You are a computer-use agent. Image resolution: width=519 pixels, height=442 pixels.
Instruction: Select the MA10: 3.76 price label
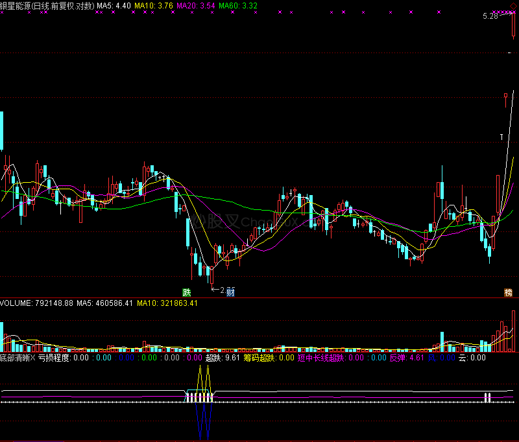pos(154,6)
